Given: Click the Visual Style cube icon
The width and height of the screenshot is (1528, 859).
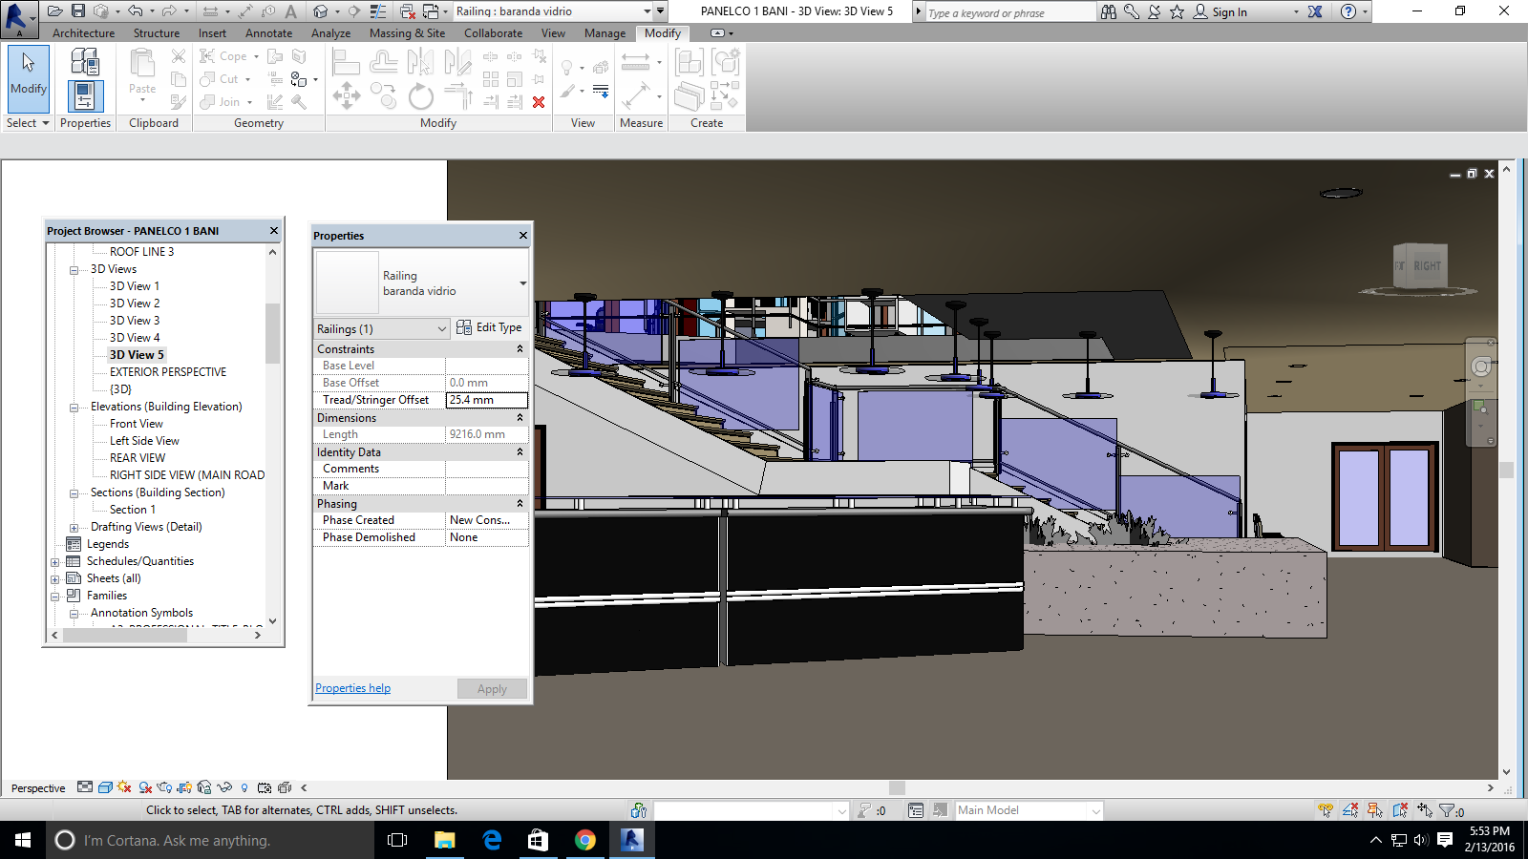Looking at the screenshot, I should 105,787.
